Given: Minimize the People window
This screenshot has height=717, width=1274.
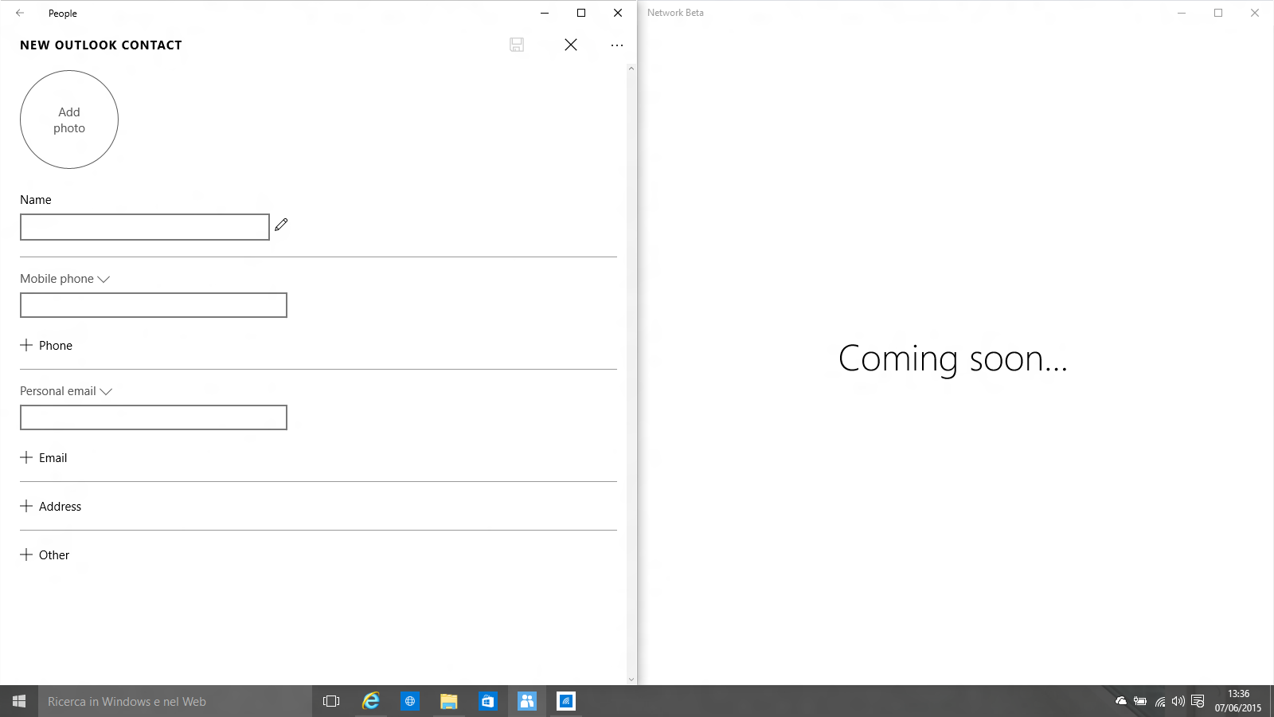Looking at the screenshot, I should (x=545, y=13).
